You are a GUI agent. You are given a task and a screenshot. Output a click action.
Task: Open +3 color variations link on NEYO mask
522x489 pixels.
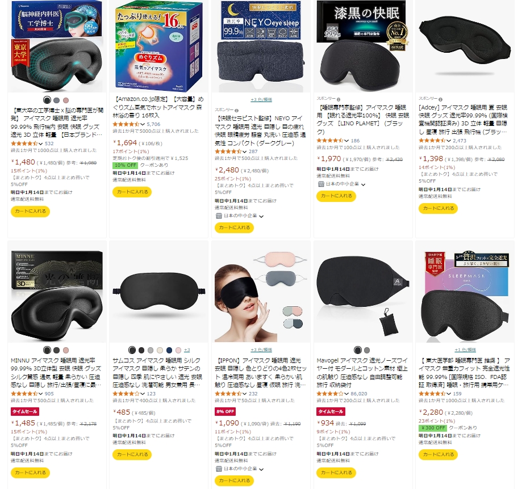[261, 100]
